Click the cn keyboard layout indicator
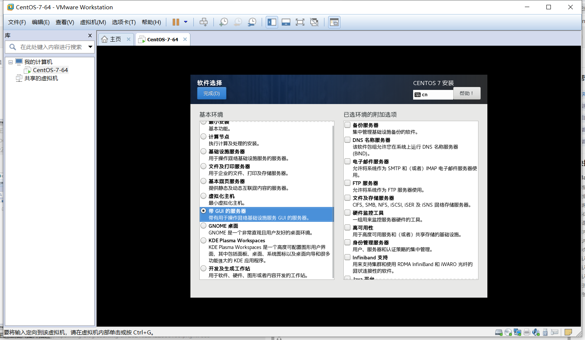Image resolution: width=585 pixels, height=340 pixels. click(x=433, y=94)
